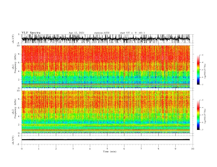This screenshot has width=217, height=167.
Task: Click the "-4" label on ch.2 color bar
Action: tap(202, 108)
